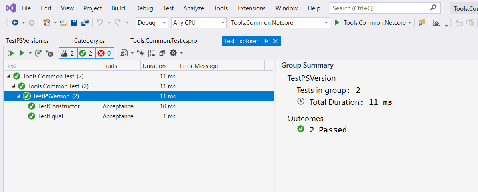Viewport: 478px width, 192px height.
Task: Click the Test Explorer settings gear icon
Action: (x=173, y=53)
